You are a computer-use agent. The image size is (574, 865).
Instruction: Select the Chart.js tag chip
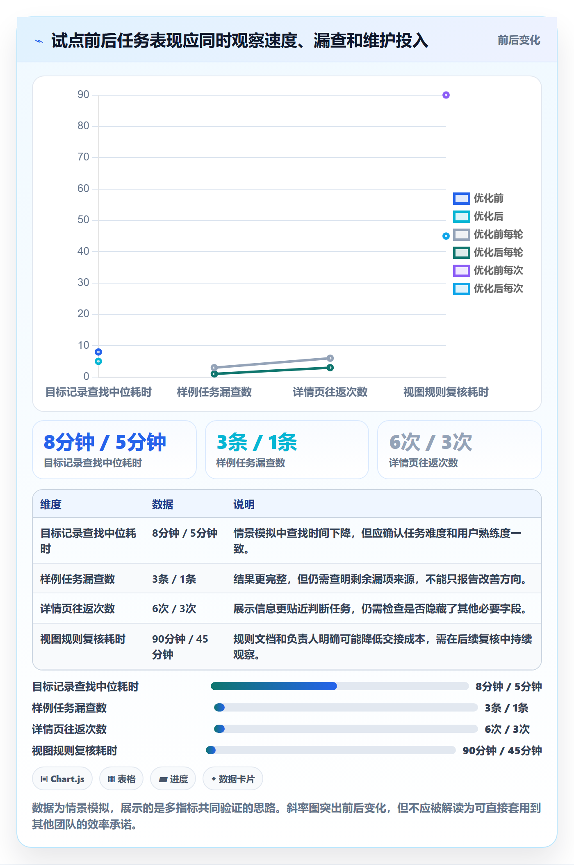[62, 779]
